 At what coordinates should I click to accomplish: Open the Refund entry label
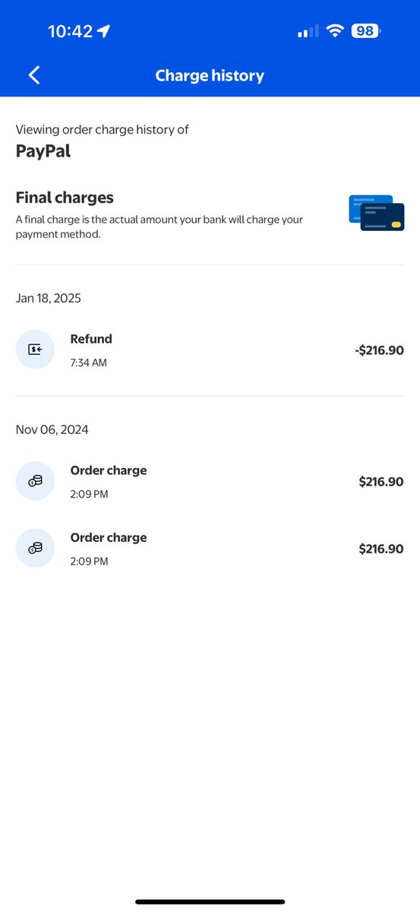[x=91, y=339]
